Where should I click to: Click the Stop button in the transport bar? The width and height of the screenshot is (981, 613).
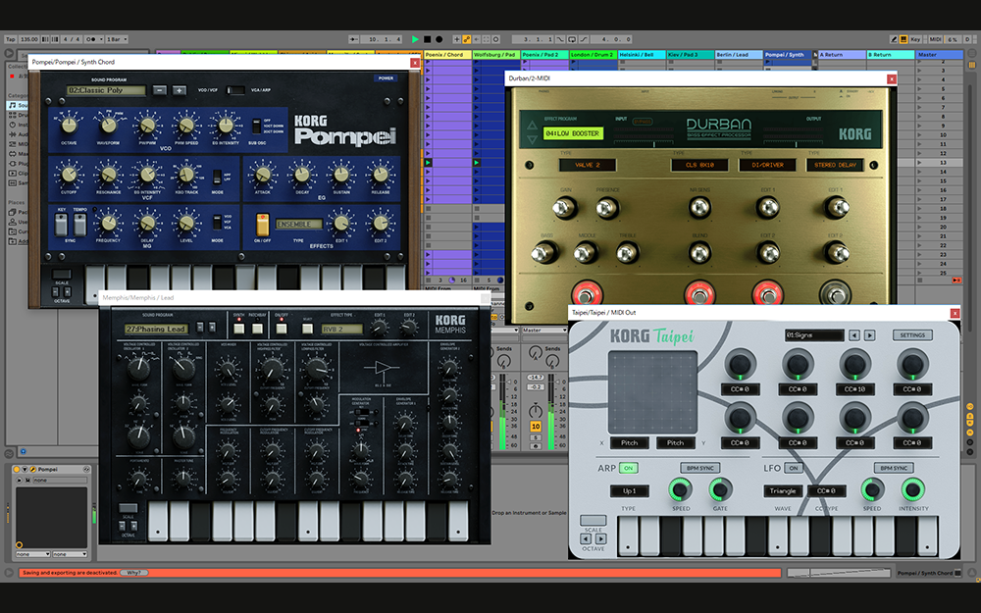(428, 39)
